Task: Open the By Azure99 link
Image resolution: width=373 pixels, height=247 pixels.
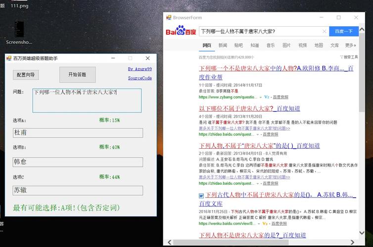Action: click(x=140, y=69)
